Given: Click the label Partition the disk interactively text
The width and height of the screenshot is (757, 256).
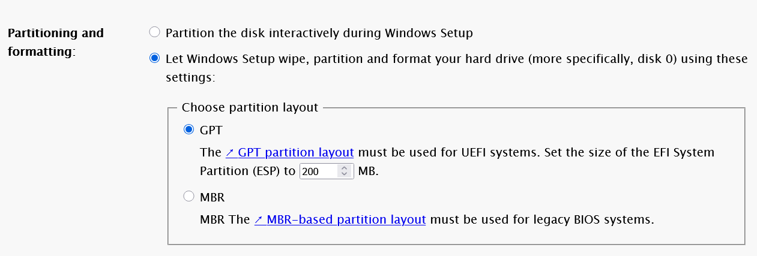Looking at the screenshot, I should point(319,33).
